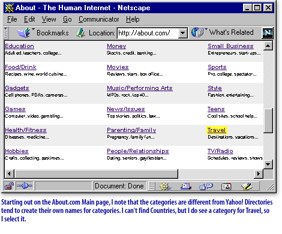Visit the Sports category link

tap(217, 67)
